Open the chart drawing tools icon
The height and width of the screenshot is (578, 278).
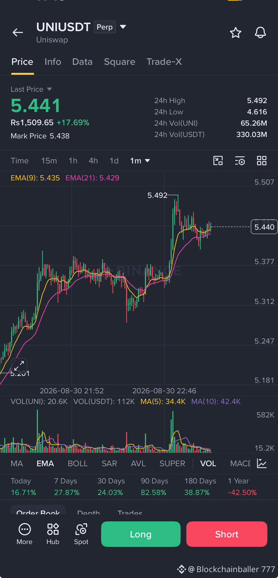[218, 161]
